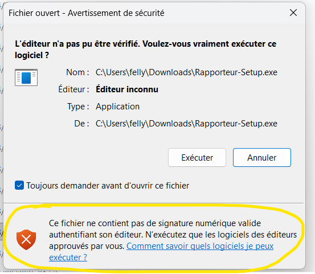Click the De source path text
The height and width of the screenshot is (274, 315).
click(x=186, y=124)
